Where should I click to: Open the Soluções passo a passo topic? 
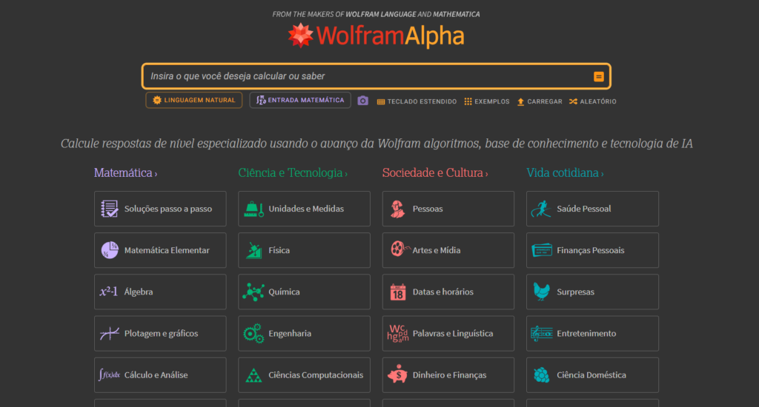(x=160, y=209)
